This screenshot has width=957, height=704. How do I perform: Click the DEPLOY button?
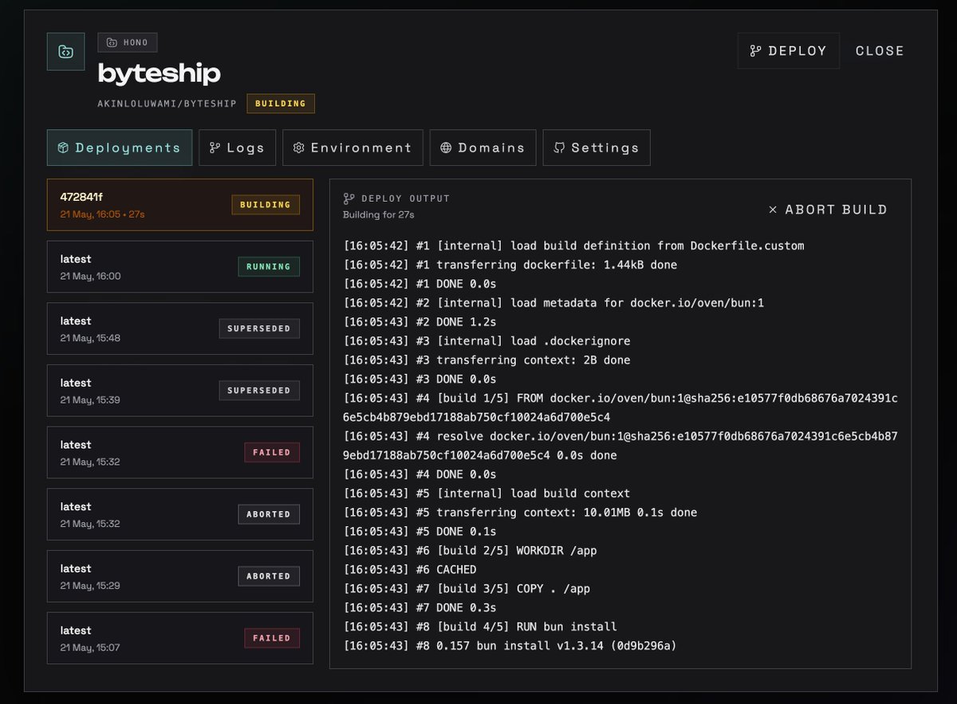788,51
